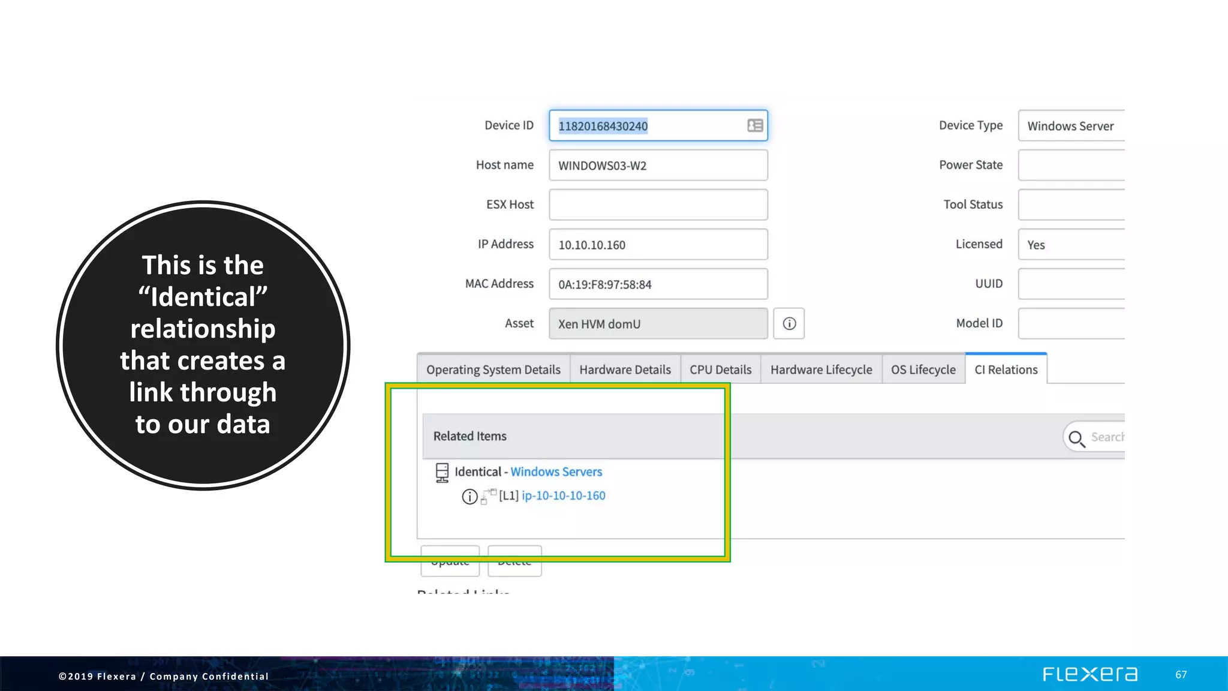
Task: Click the Host name input field
Action: pyautogui.click(x=658, y=166)
